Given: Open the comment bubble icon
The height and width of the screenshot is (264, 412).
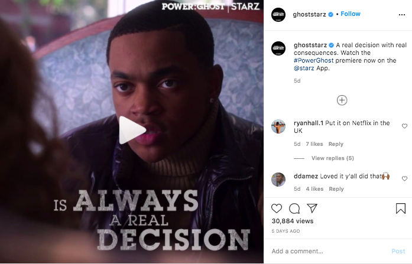Looking at the screenshot, I should (x=294, y=208).
